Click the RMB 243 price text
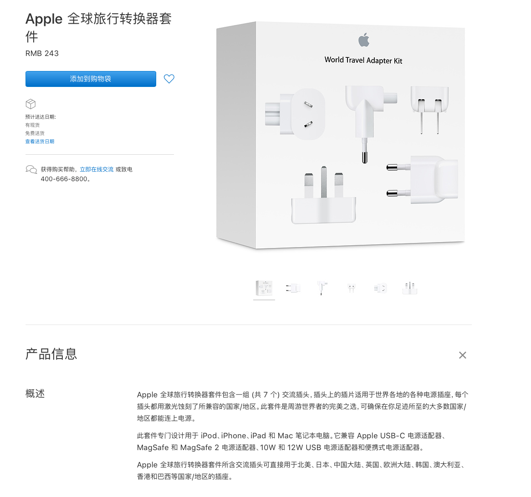Viewport: 531px width, 497px height. [x=42, y=54]
